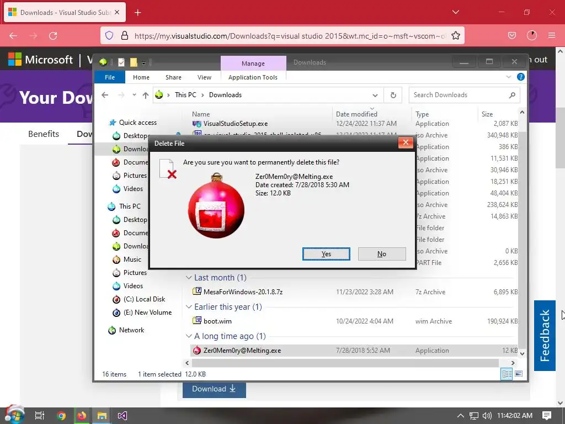Click the Manage contextual tab
This screenshot has width=565, height=424.
point(253,63)
